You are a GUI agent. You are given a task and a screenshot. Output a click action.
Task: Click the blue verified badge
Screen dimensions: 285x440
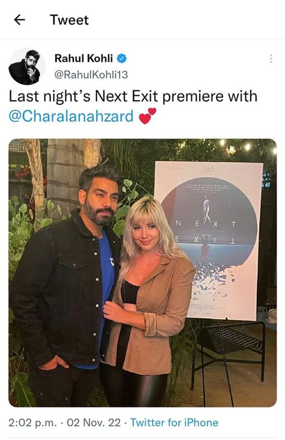(x=121, y=58)
